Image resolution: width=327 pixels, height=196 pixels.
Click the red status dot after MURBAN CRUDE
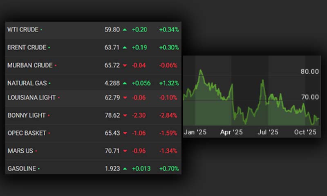(x=56, y=66)
